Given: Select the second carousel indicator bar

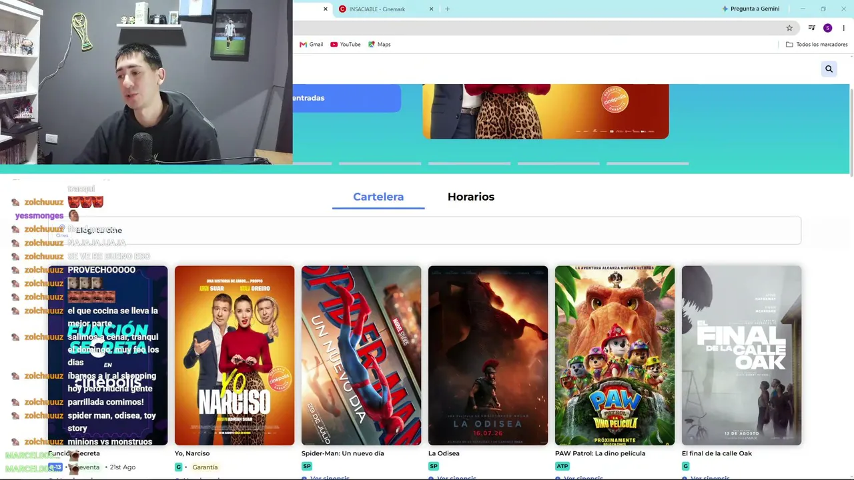Looking at the screenshot, I should pos(380,163).
